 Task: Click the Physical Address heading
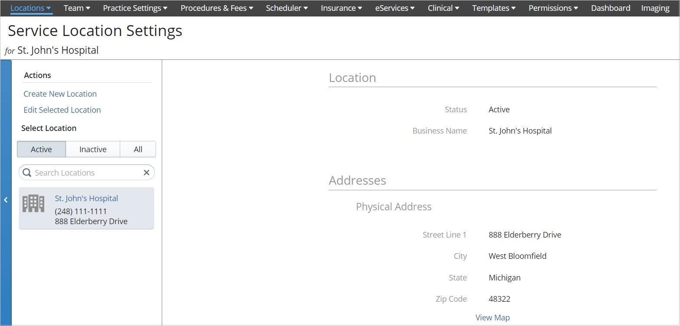tap(394, 207)
